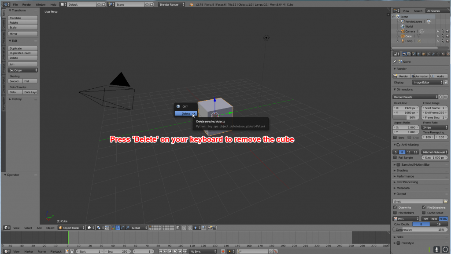The width and height of the screenshot is (451, 254).
Task: Select the scale manipulator icon
Action: click(x=127, y=228)
